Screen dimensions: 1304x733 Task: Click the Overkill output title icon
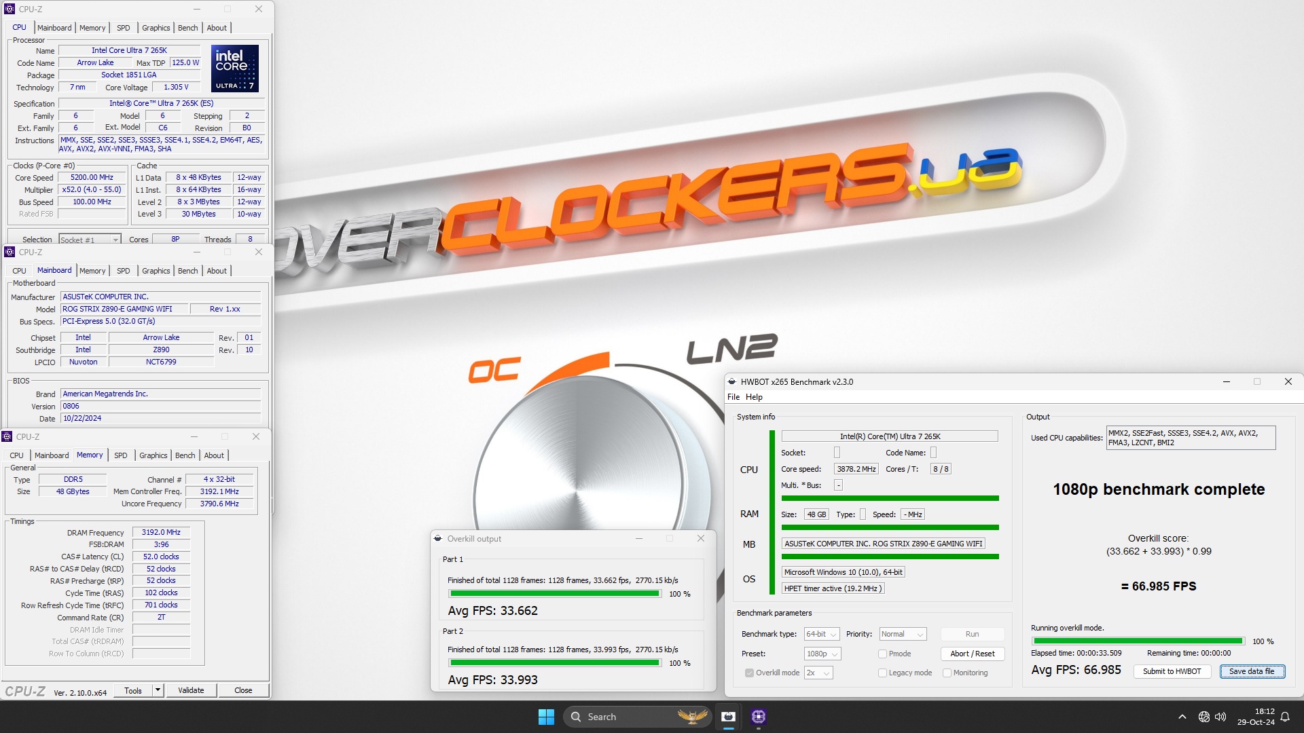[x=439, y=539]
